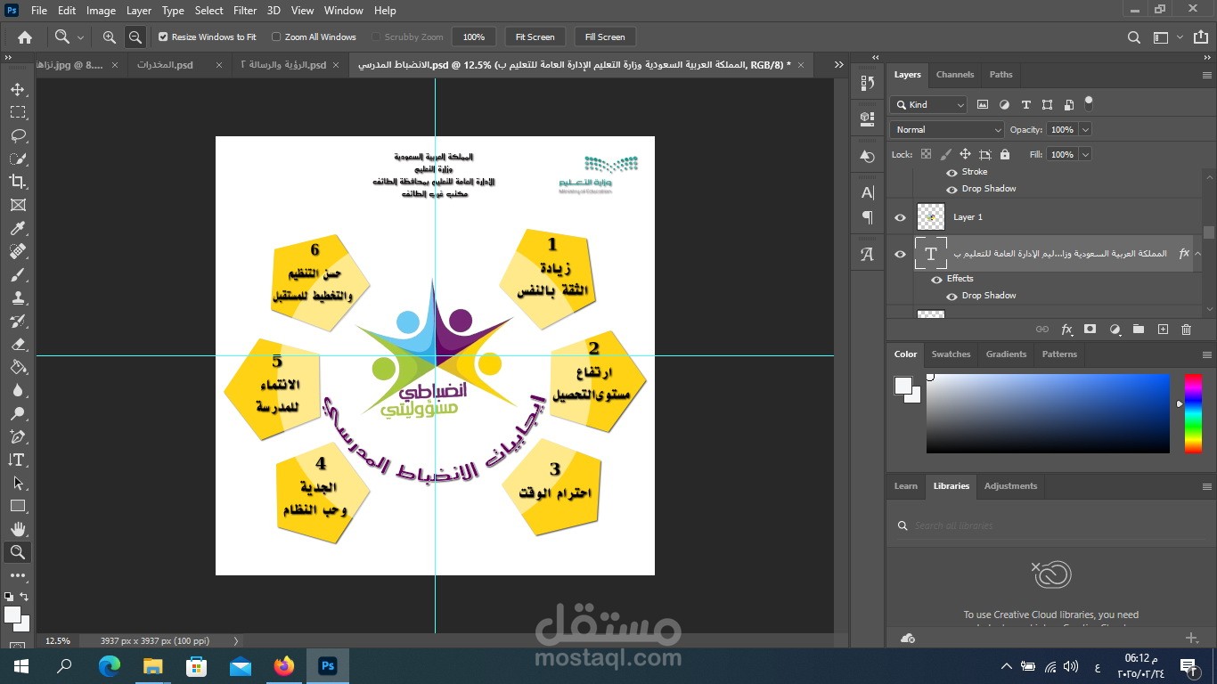This screenshot has width=1217, height=684.
Task: Click the foreground color swatch in Color panel
Action: click(x=903, y=386)
